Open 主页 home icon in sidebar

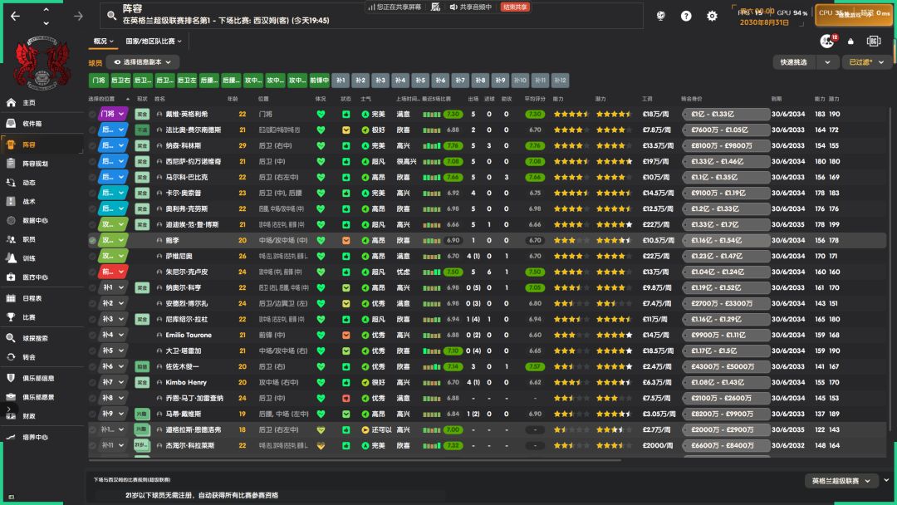coord(11,102)
